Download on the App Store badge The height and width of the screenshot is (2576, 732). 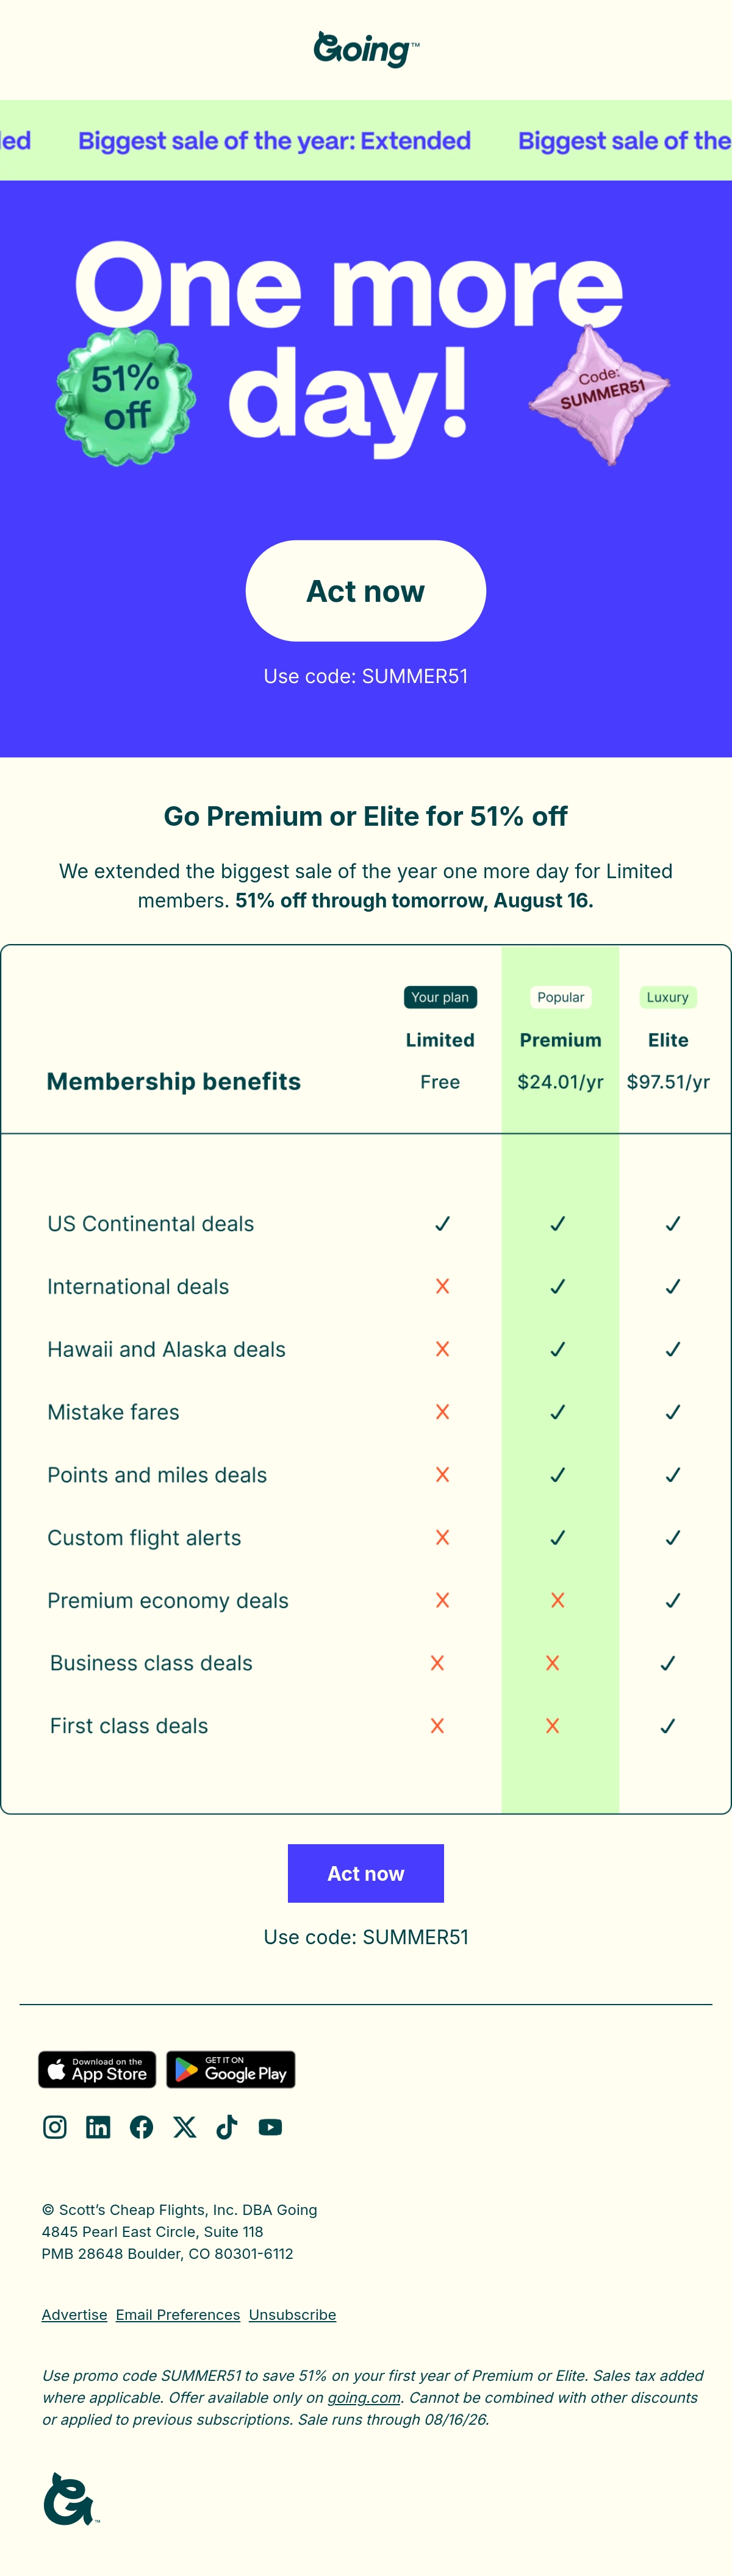[x=97, y=2069]
